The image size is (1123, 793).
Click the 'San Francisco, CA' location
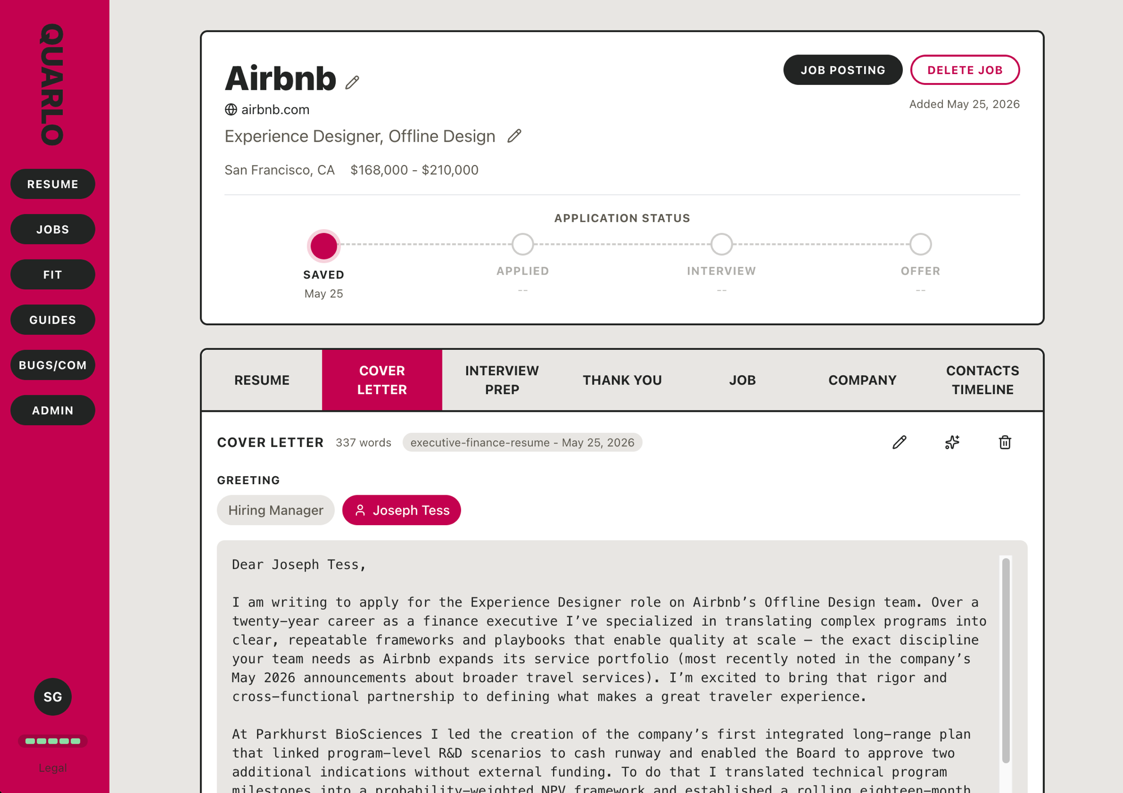tap(280, 170)
